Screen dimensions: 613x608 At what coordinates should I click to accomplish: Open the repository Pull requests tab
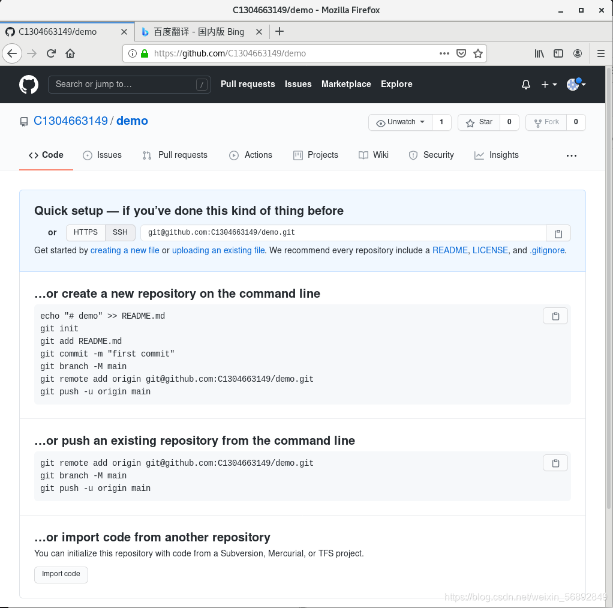[175, 155]
